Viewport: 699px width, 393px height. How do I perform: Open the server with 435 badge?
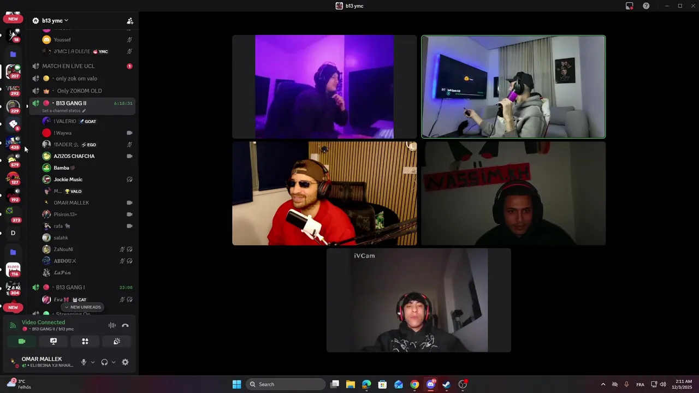click(x=13, y=143)
